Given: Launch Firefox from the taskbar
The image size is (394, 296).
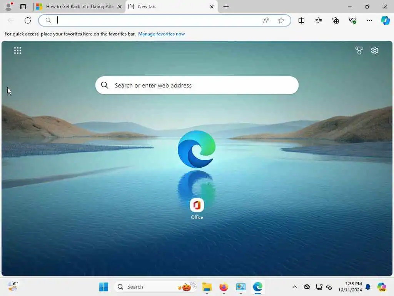Looking at the screenshot, I should pyautogui.click(x=224, y=287).
